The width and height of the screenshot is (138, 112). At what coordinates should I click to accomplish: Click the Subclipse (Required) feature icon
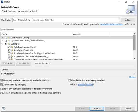[12, 50]
